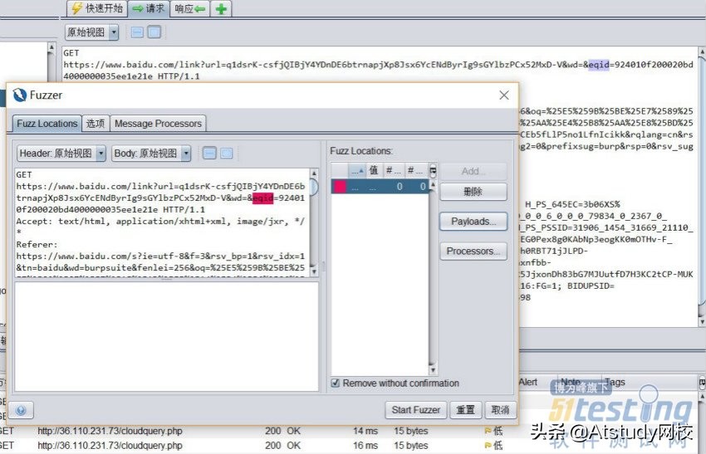Click the Start Fuzzer button

click(415, 410)
